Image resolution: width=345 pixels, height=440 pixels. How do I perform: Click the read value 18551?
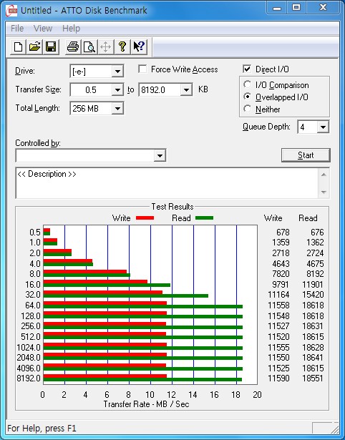[x=313, y=378]
